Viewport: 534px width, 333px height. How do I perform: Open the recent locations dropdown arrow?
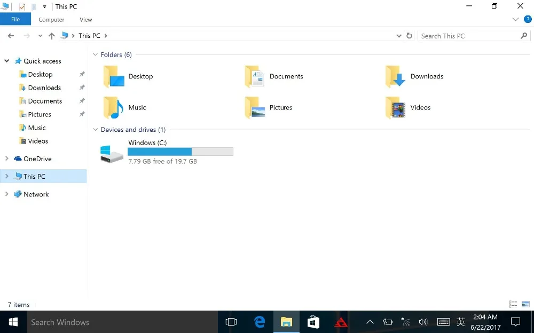coord(40,36)
